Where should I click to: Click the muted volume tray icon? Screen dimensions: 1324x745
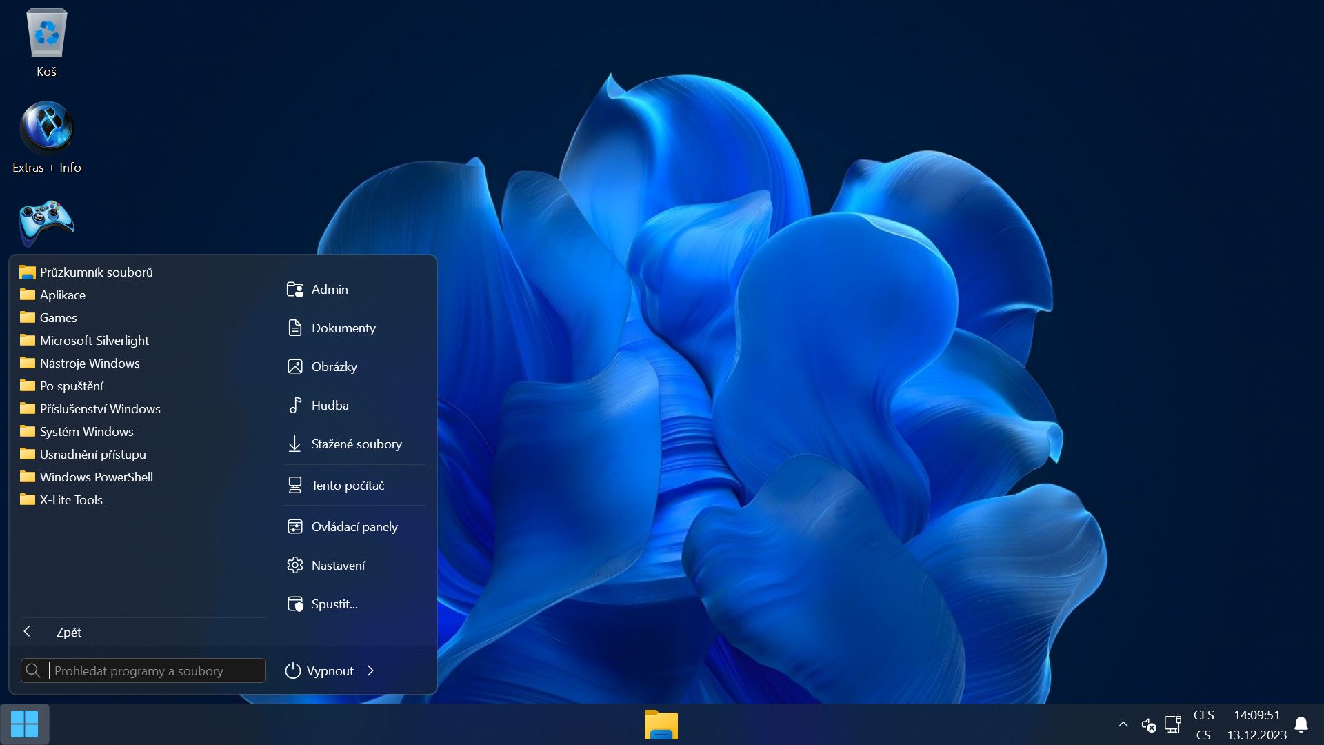tap(1148, 724)
